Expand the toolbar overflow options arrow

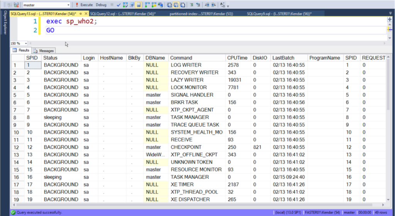[x=228, y=6]
